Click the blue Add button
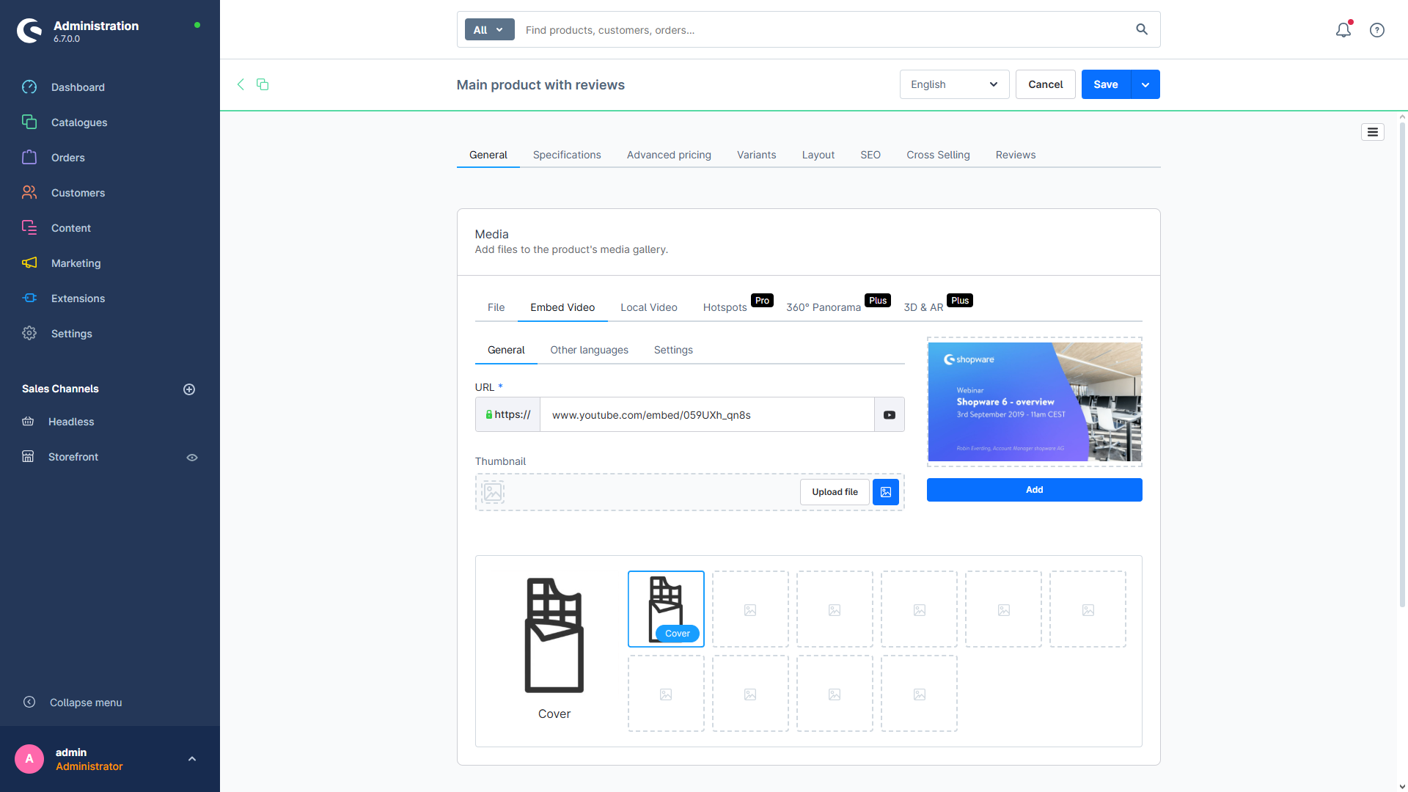Viewport: 1408px width, 792px height. click(x=1034, y=490)
